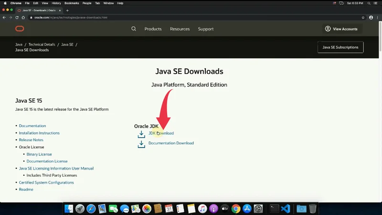Viewport: 382px width, 215px height.
Task: Open a new tab with the plus icon
Action: [67, 10]
